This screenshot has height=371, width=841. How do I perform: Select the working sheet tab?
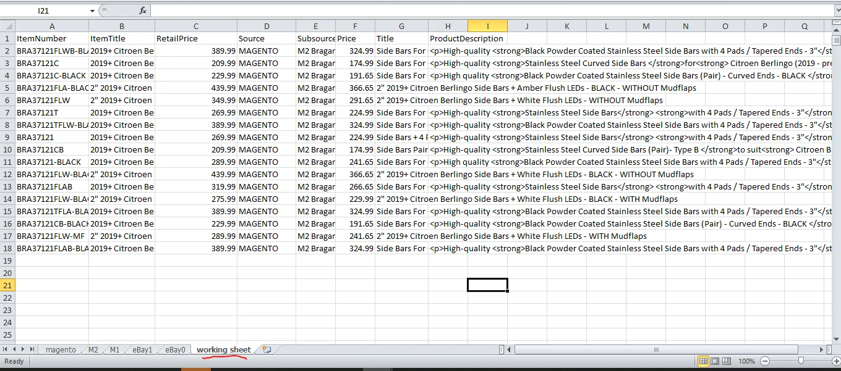click(x=224, y=349)
